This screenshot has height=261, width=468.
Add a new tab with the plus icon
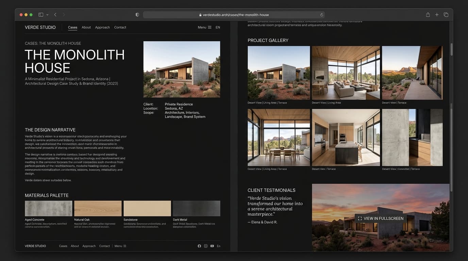[x=437, y=15]
